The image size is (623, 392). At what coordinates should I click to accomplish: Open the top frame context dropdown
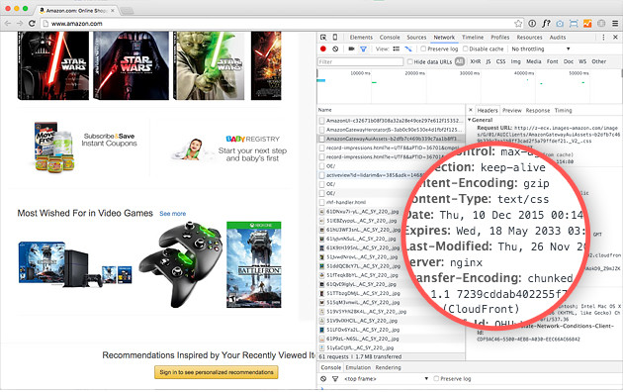pos(387,378)
